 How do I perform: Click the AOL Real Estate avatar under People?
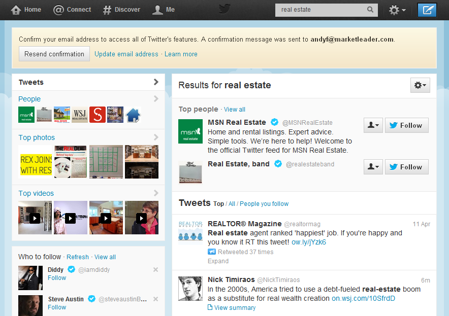[x=115, y=115]
